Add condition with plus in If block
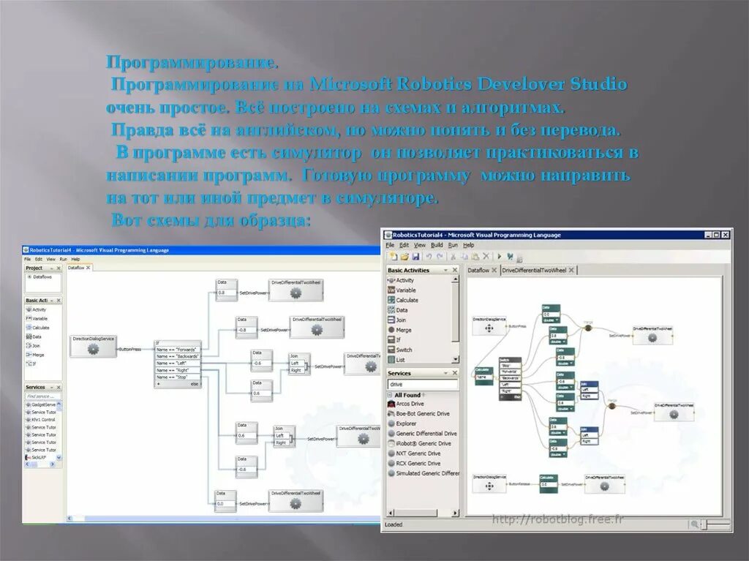Viewport: 749px width, 561px height. click(159, 384)
